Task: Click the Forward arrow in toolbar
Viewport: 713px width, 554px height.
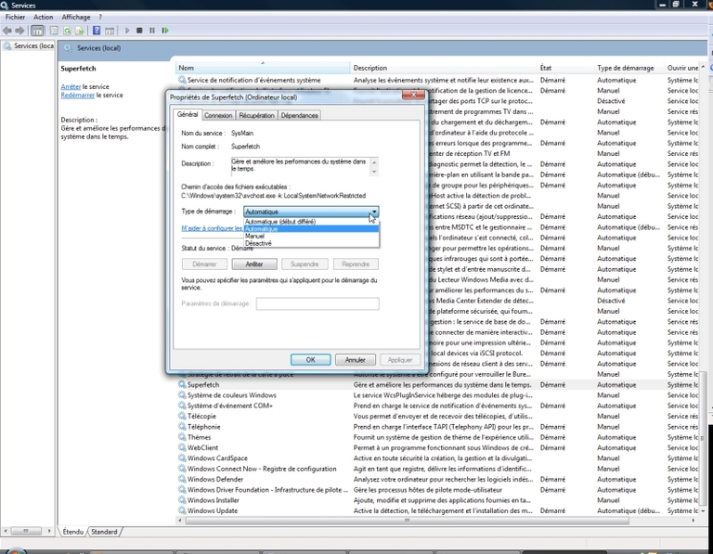Action: pos(19,31)
